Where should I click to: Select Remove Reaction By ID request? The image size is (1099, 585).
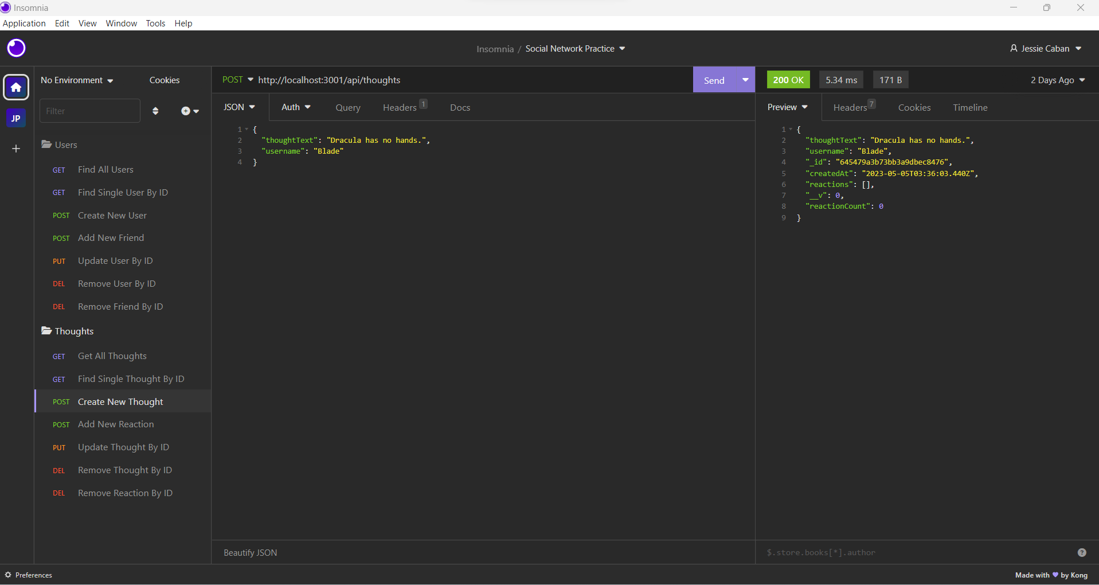123,493
